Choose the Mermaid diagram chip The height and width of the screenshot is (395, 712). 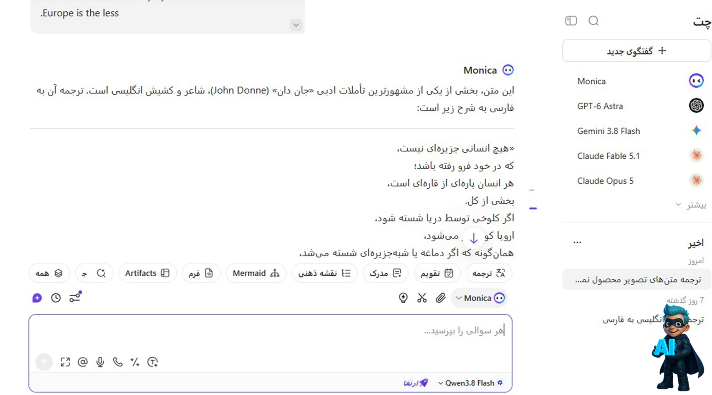point(256,273)
